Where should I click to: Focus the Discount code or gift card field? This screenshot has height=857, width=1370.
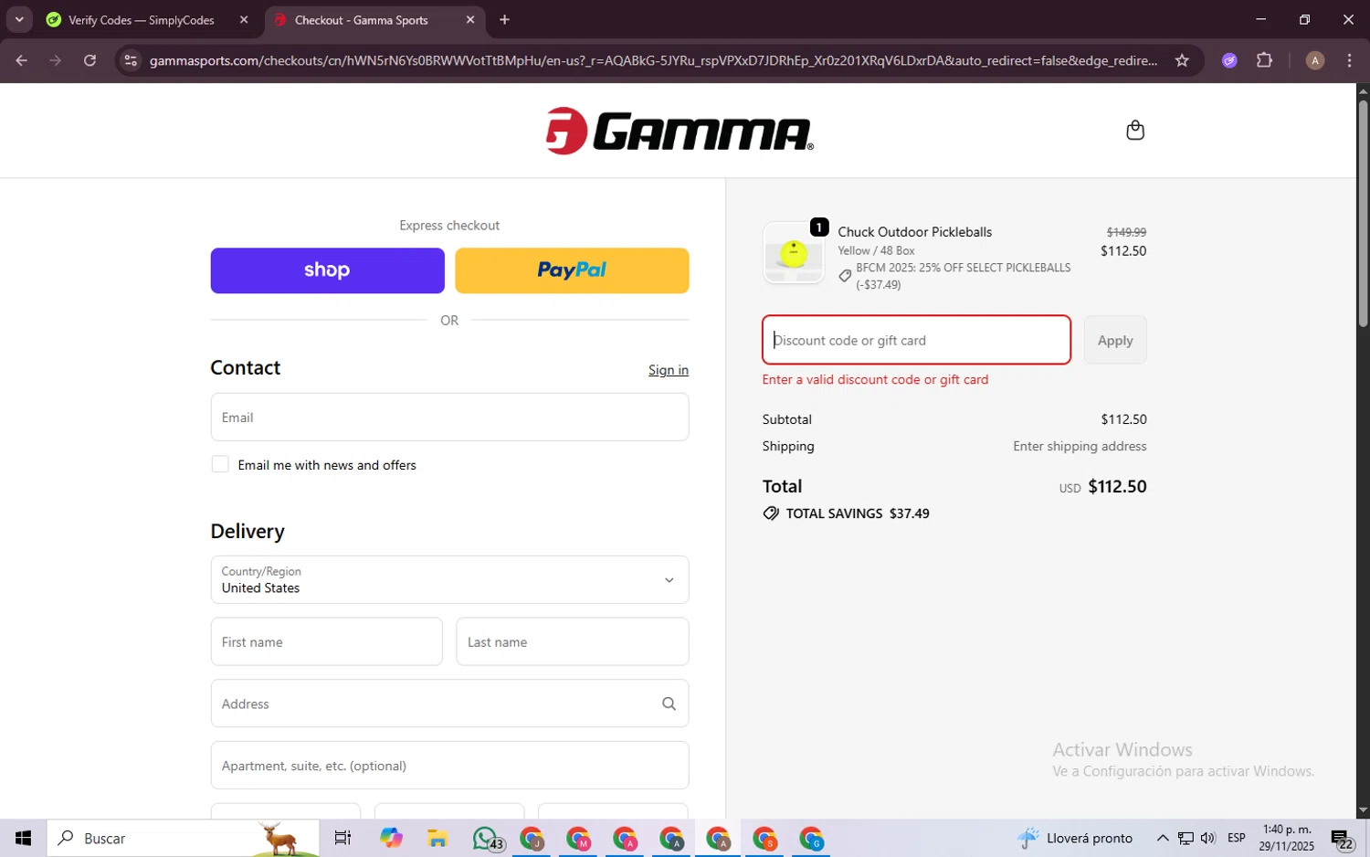click(916, 340)
